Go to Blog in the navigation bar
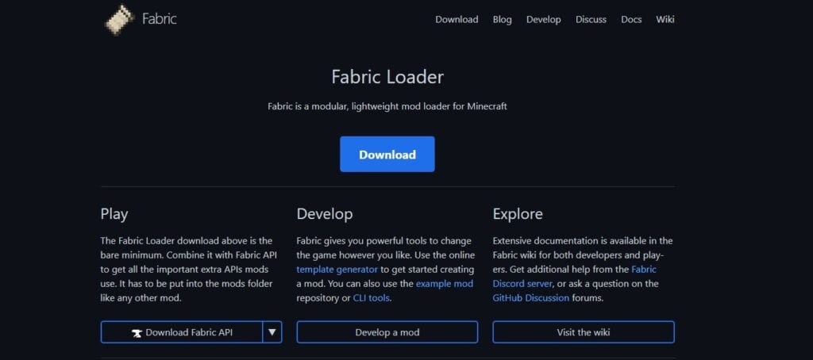The image size is (813, 360). click(x=502, y=20)
